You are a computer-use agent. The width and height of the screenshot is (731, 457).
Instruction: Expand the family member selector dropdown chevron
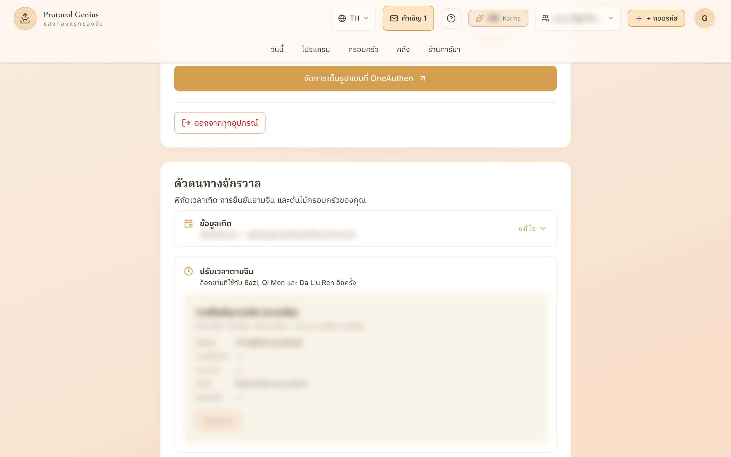(611, 19)
